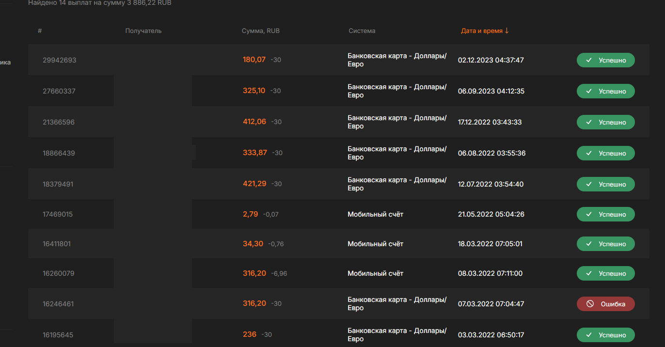Sort by the Система column header
Viewport: 665px width, 347px height.
pyautogui.click(x=362, y=31)
